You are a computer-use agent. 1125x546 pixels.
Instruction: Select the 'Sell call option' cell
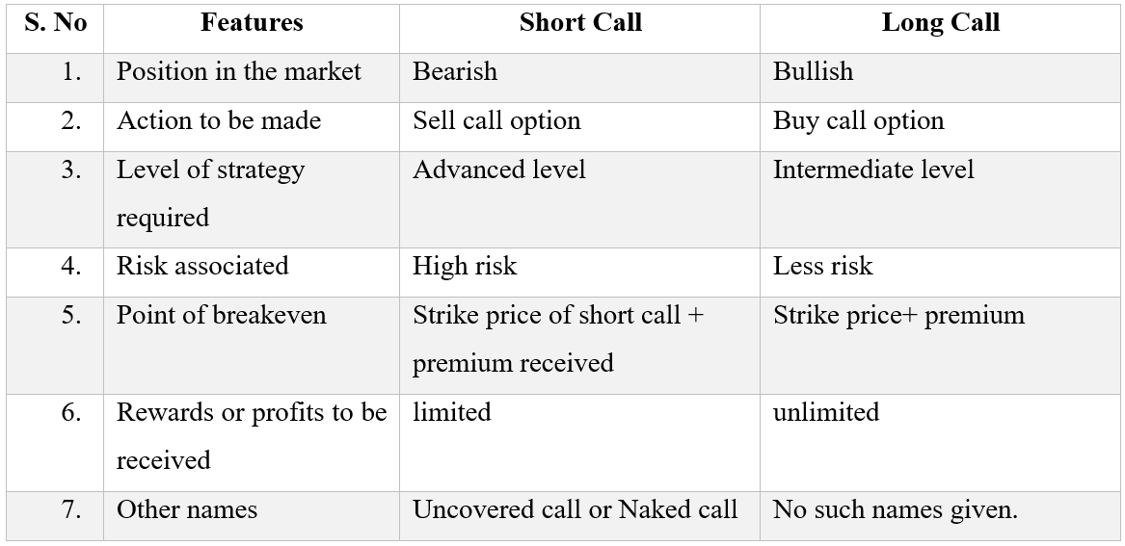point(496,121)
